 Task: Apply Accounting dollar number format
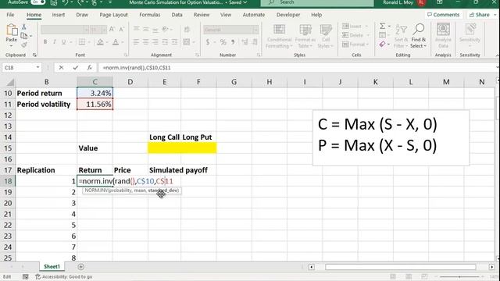(x=208, y=42)
